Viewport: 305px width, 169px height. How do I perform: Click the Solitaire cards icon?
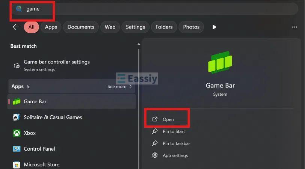coord(17,117)
